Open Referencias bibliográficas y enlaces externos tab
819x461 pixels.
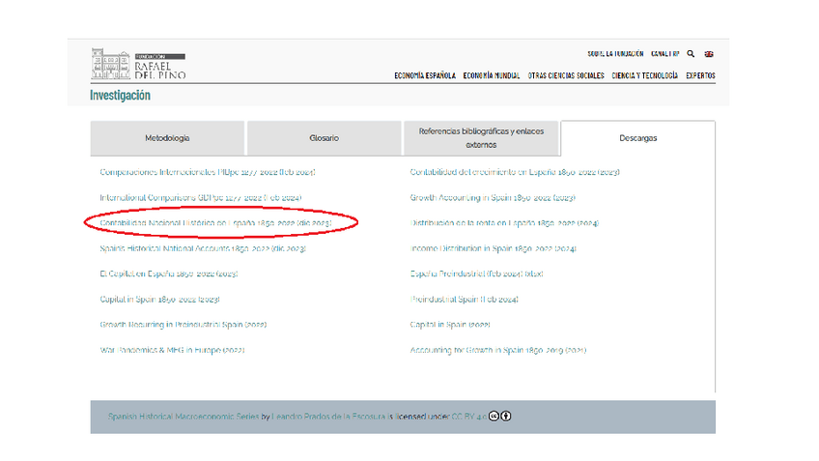[481, 138]
